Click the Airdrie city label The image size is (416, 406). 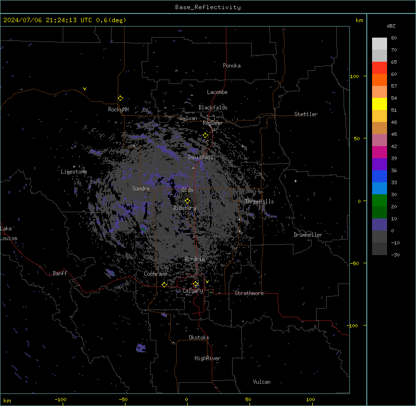point(195,259)
